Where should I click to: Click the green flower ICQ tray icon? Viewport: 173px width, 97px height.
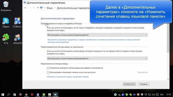click(127, 95)
